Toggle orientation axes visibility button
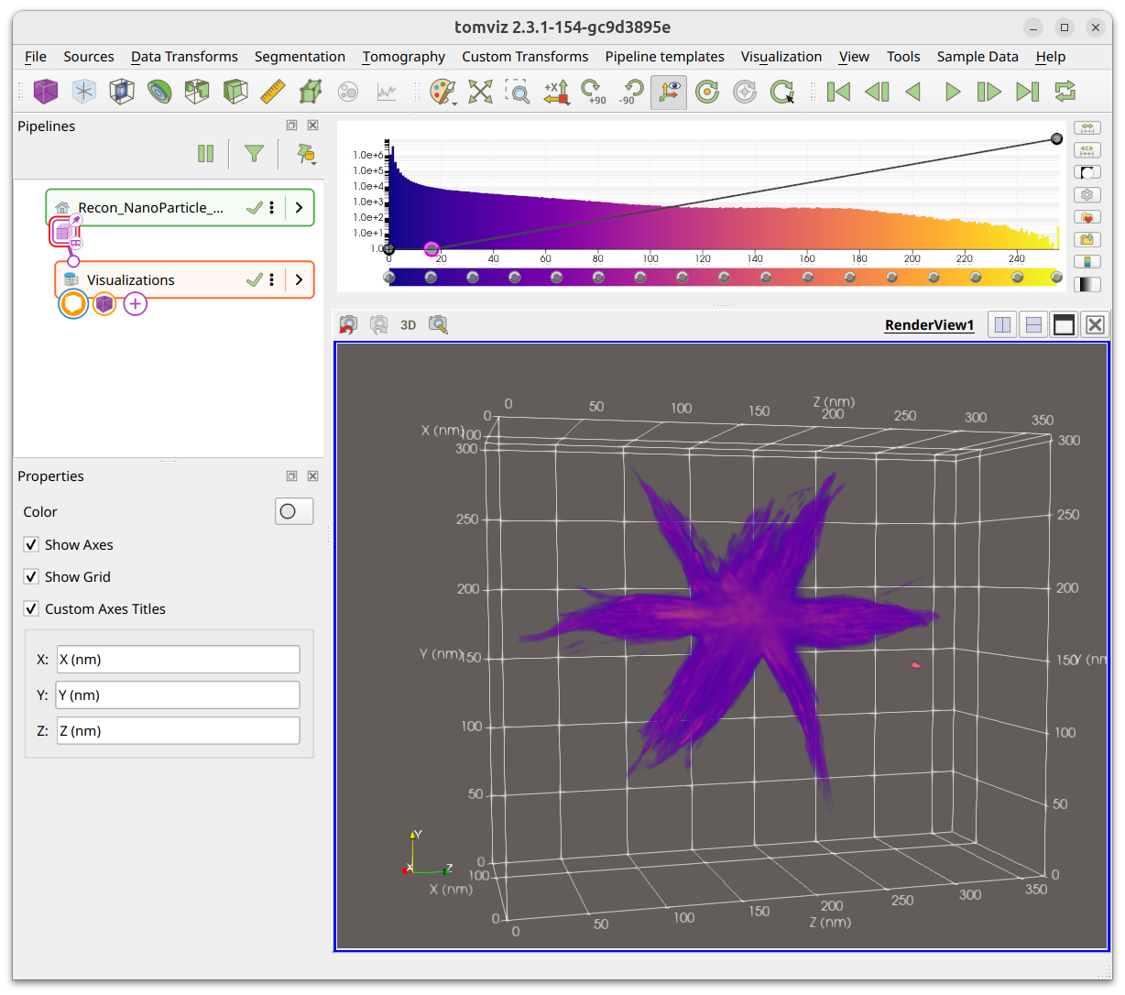Image resolution: width=1125 pixels, height=995 pixels. 669,91
